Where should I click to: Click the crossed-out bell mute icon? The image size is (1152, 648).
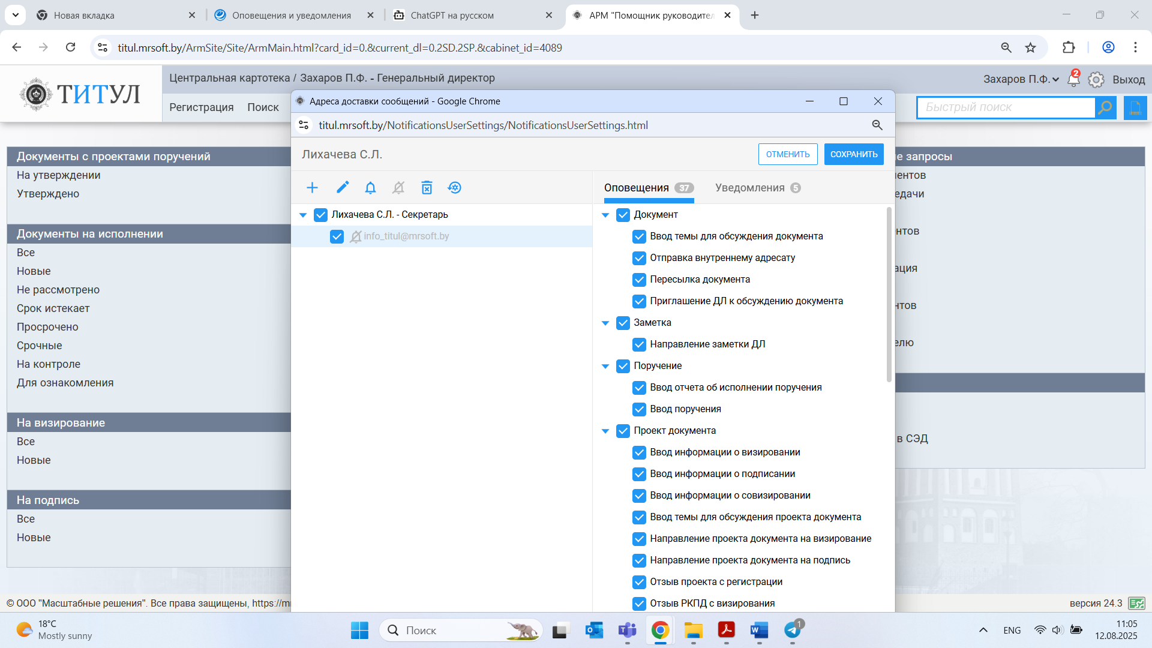coord(398,188)
